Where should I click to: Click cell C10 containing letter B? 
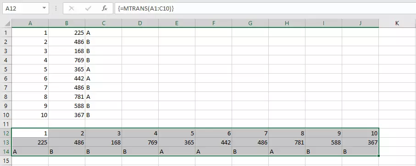[104, 115]
